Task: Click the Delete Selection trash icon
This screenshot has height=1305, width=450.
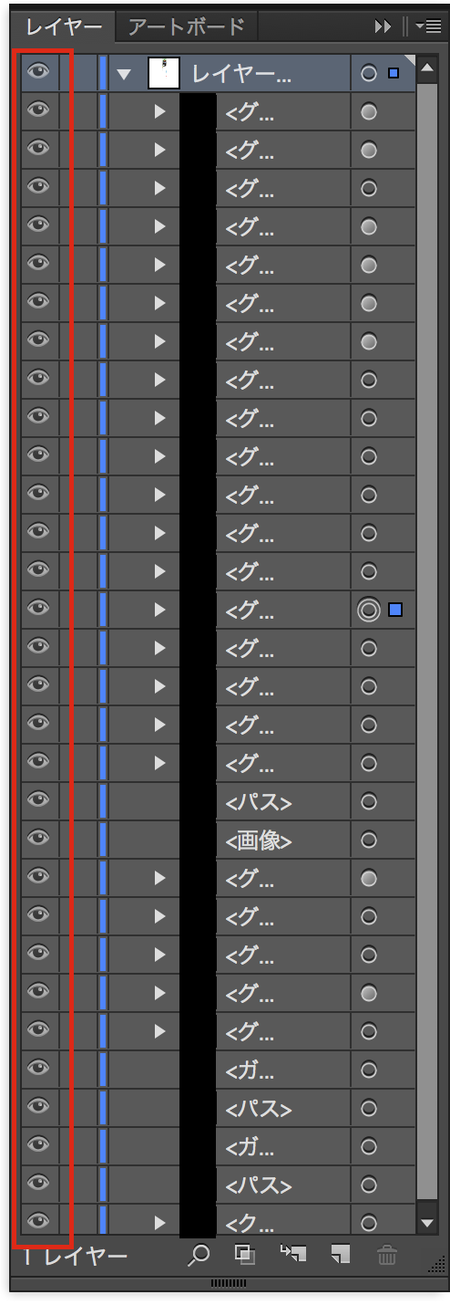Action: point(387,1255)
